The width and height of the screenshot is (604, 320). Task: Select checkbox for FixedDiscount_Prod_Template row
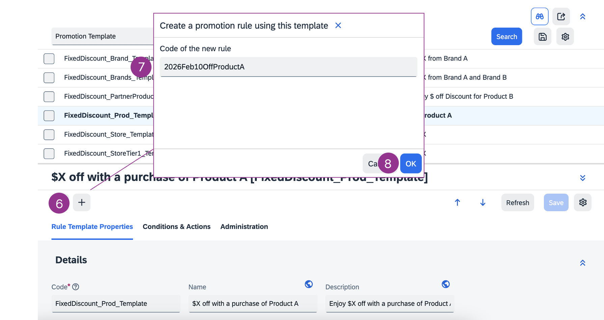tap(49, 116)
